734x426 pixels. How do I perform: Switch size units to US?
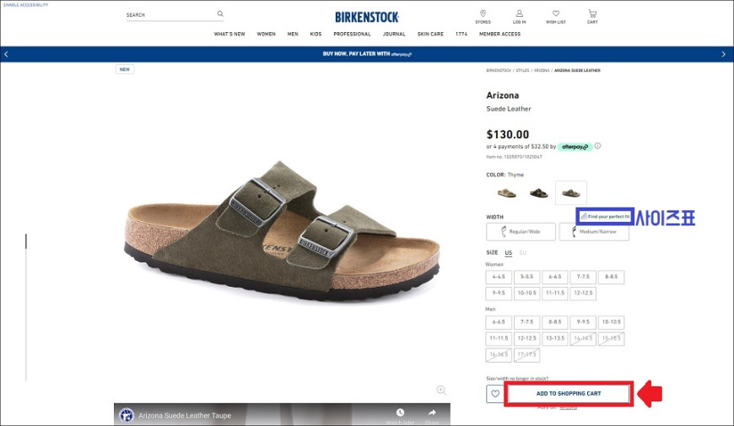coord(509,253)
